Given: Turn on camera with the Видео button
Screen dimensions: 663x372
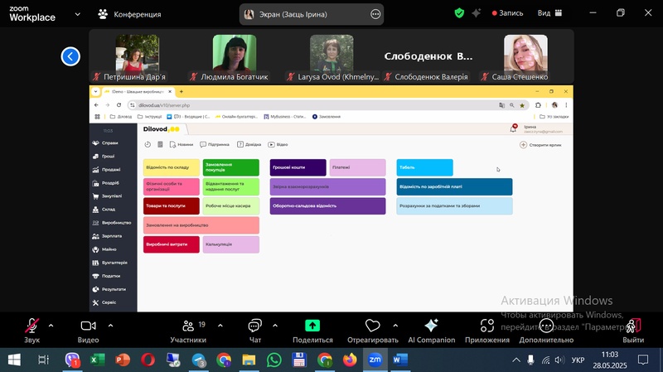Looking at the screenshot, I should [88, 331].
